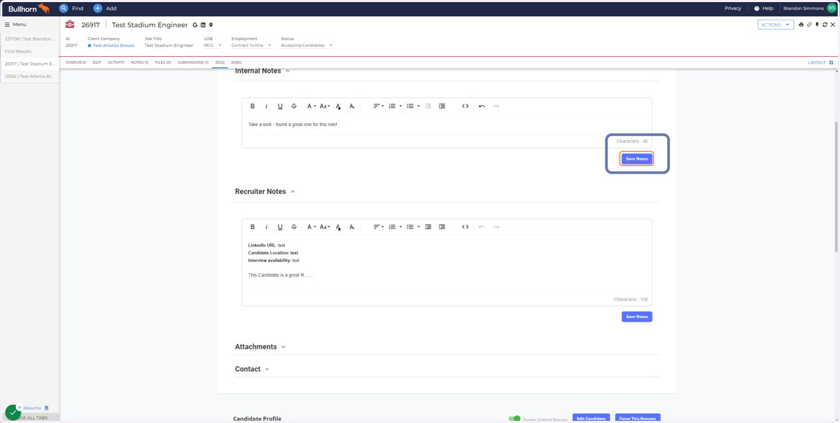Switch to the EDIT tab
The height and width of the screenshot is (423, 840).
pos(97,62)
